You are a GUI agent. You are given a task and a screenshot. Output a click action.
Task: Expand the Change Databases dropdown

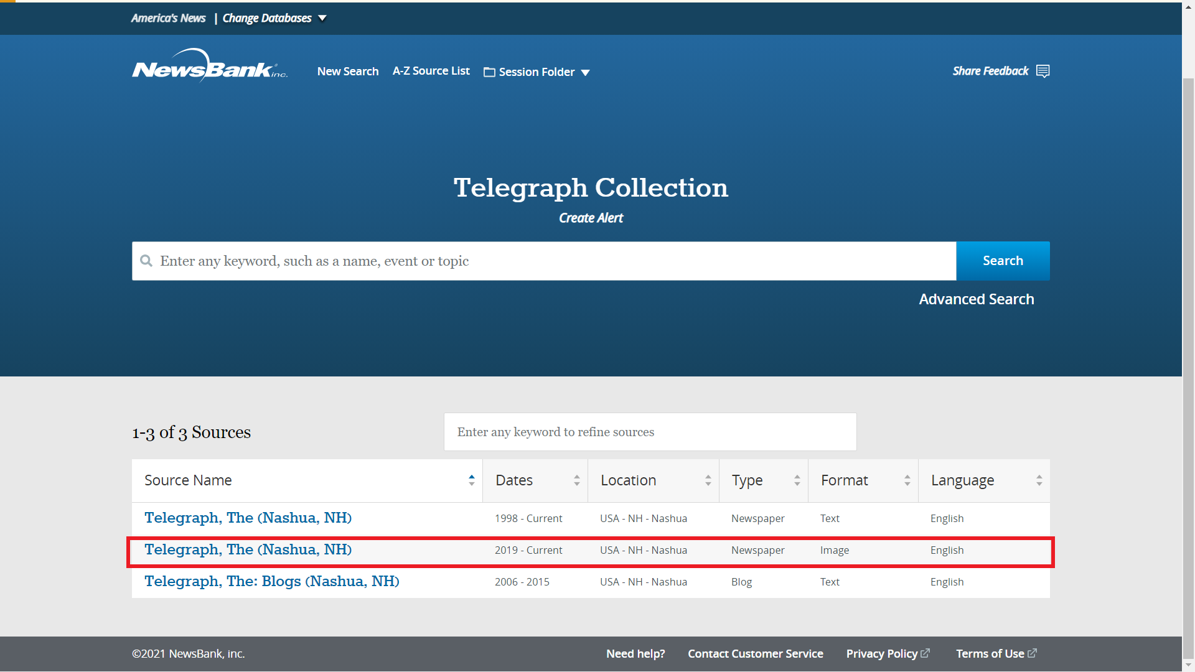(274, 18)
